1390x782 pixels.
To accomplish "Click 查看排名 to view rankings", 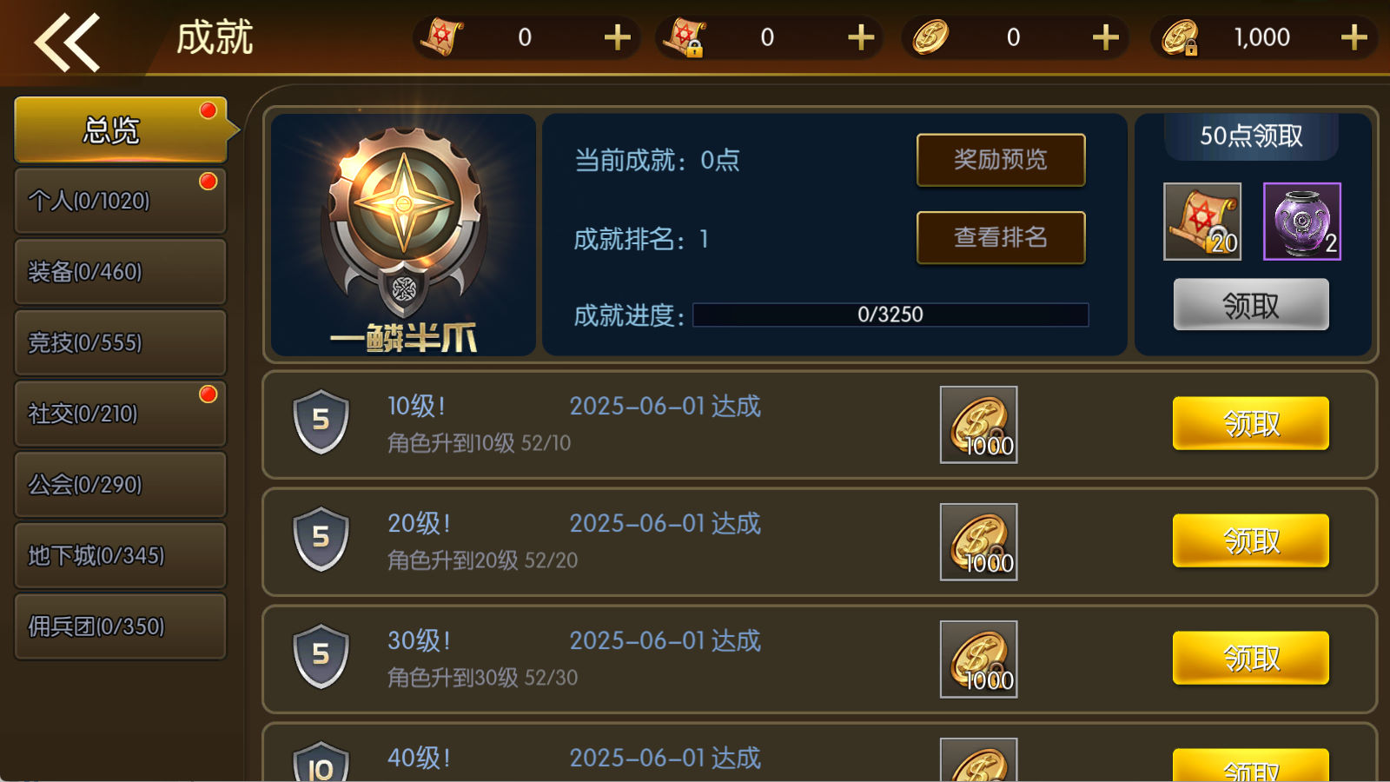I will (1001, 237).
